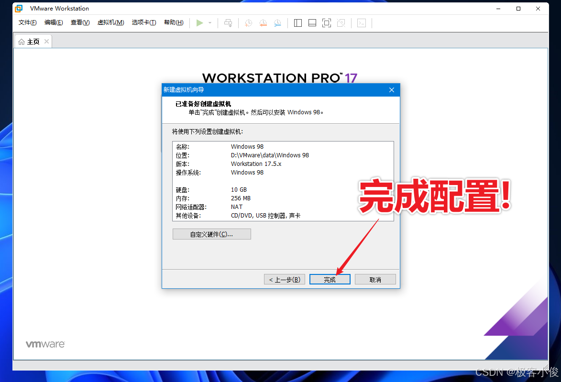The image size is (561, 382).
Task: Click the 已准备好创建虚拟机 heading
Action: 203,104
